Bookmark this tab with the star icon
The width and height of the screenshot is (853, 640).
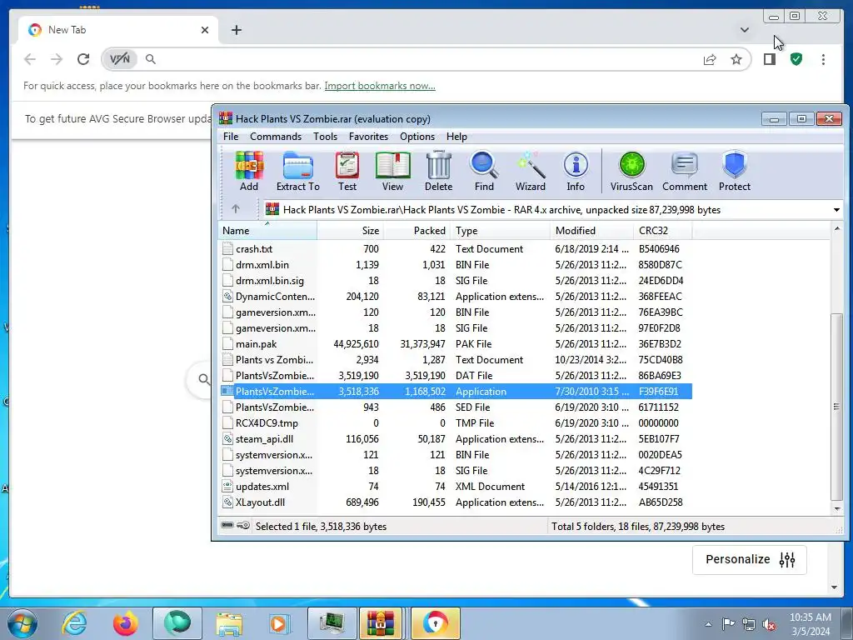[736, 59]
